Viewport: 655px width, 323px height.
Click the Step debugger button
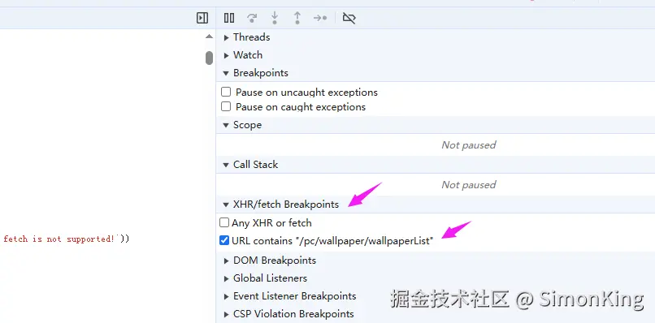pos(320,18)
